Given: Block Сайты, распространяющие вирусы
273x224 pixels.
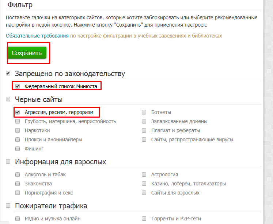Looking at the screenshot, I should (144, 139).
